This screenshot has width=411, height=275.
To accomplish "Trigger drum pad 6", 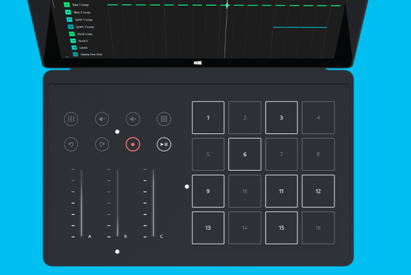I will 244,155.
